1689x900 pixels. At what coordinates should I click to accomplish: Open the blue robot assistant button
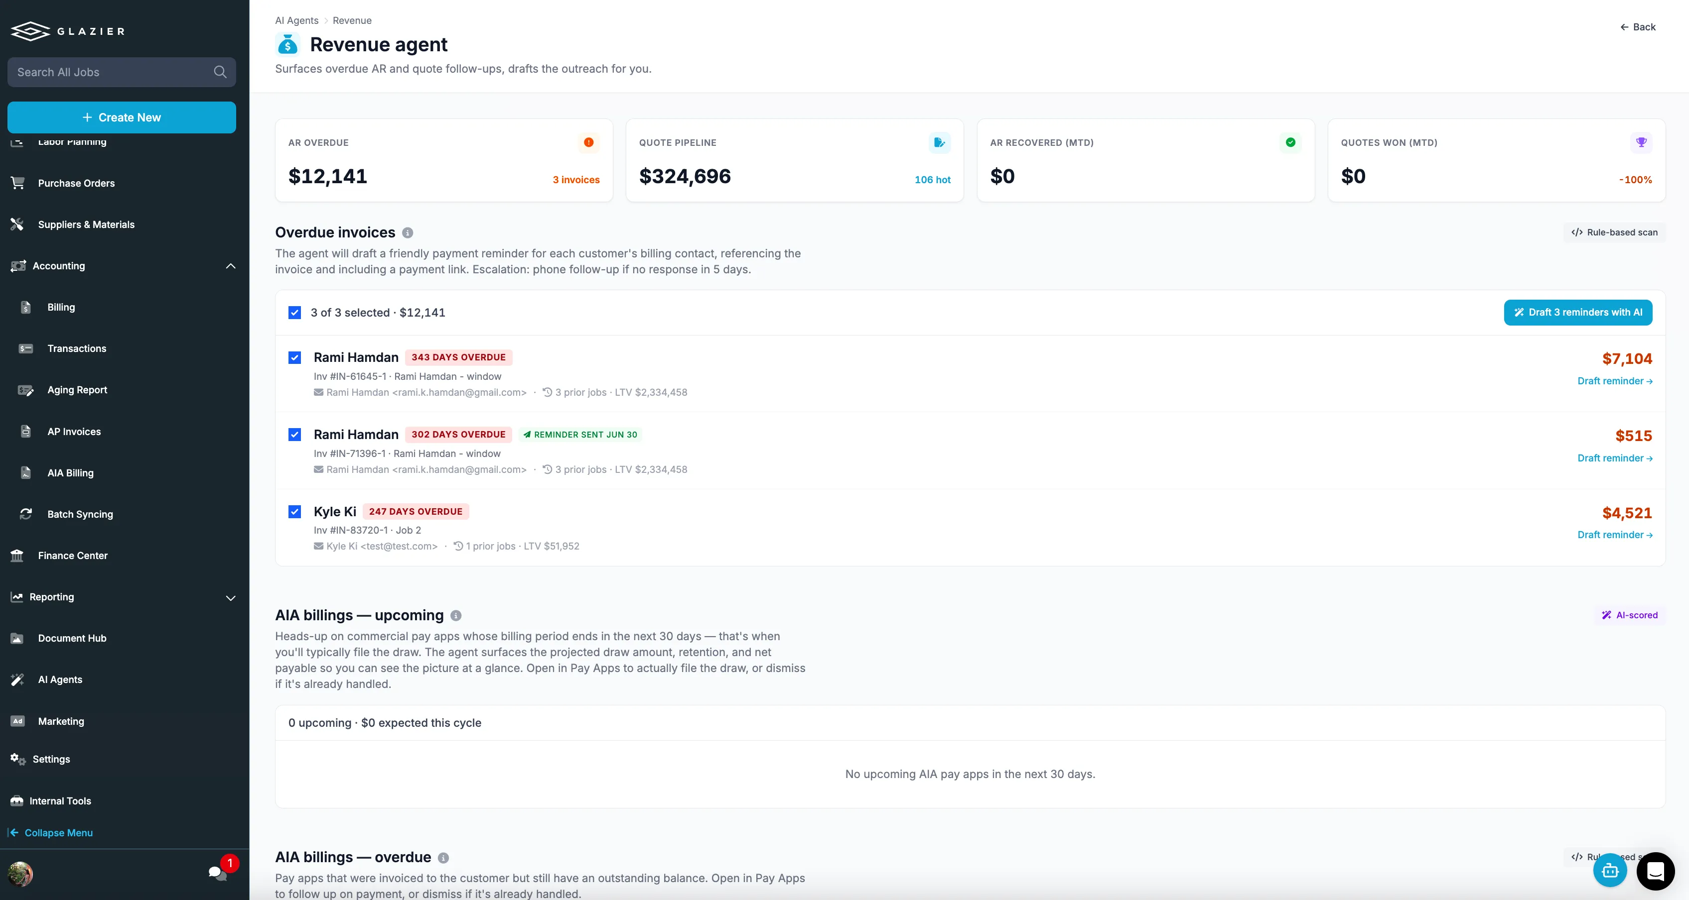tap(1610, 871)
